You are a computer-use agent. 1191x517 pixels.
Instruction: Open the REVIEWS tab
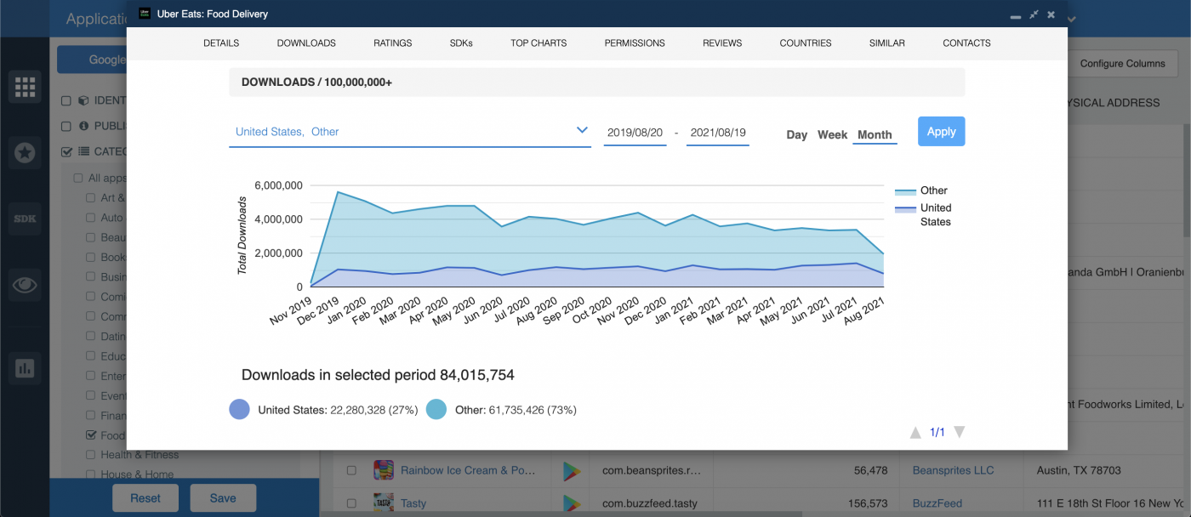tap(722, 43)
